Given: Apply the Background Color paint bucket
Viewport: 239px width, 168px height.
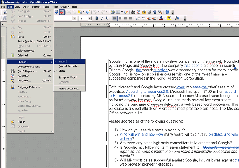Looking at the screenshot, I should [177, 19].
